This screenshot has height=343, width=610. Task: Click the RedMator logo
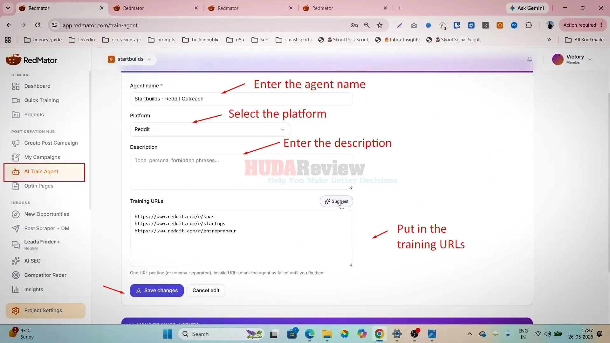[x=31, y=60]
